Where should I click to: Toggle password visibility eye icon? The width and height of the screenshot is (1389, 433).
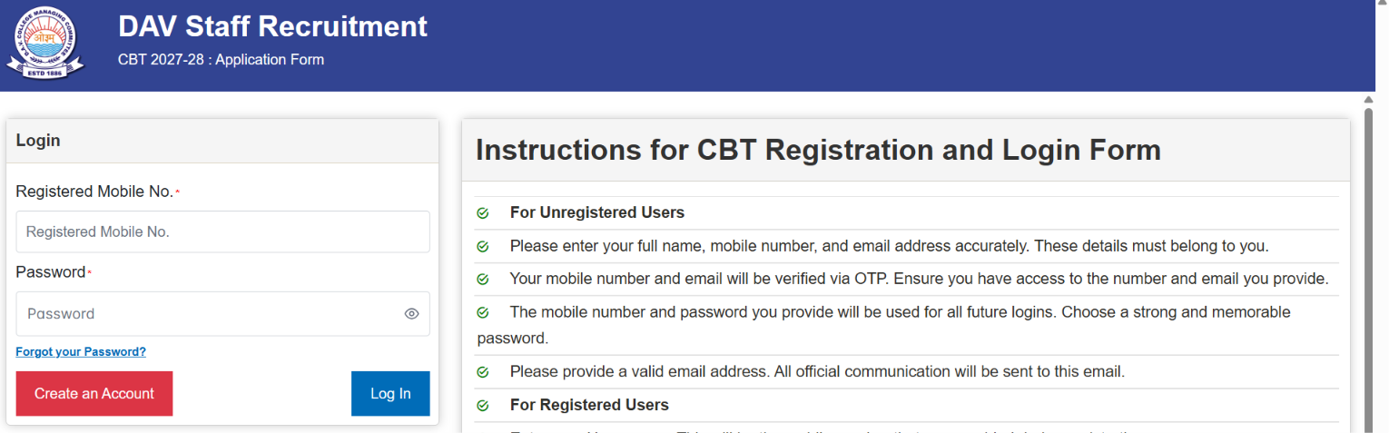tap(411, 314)
